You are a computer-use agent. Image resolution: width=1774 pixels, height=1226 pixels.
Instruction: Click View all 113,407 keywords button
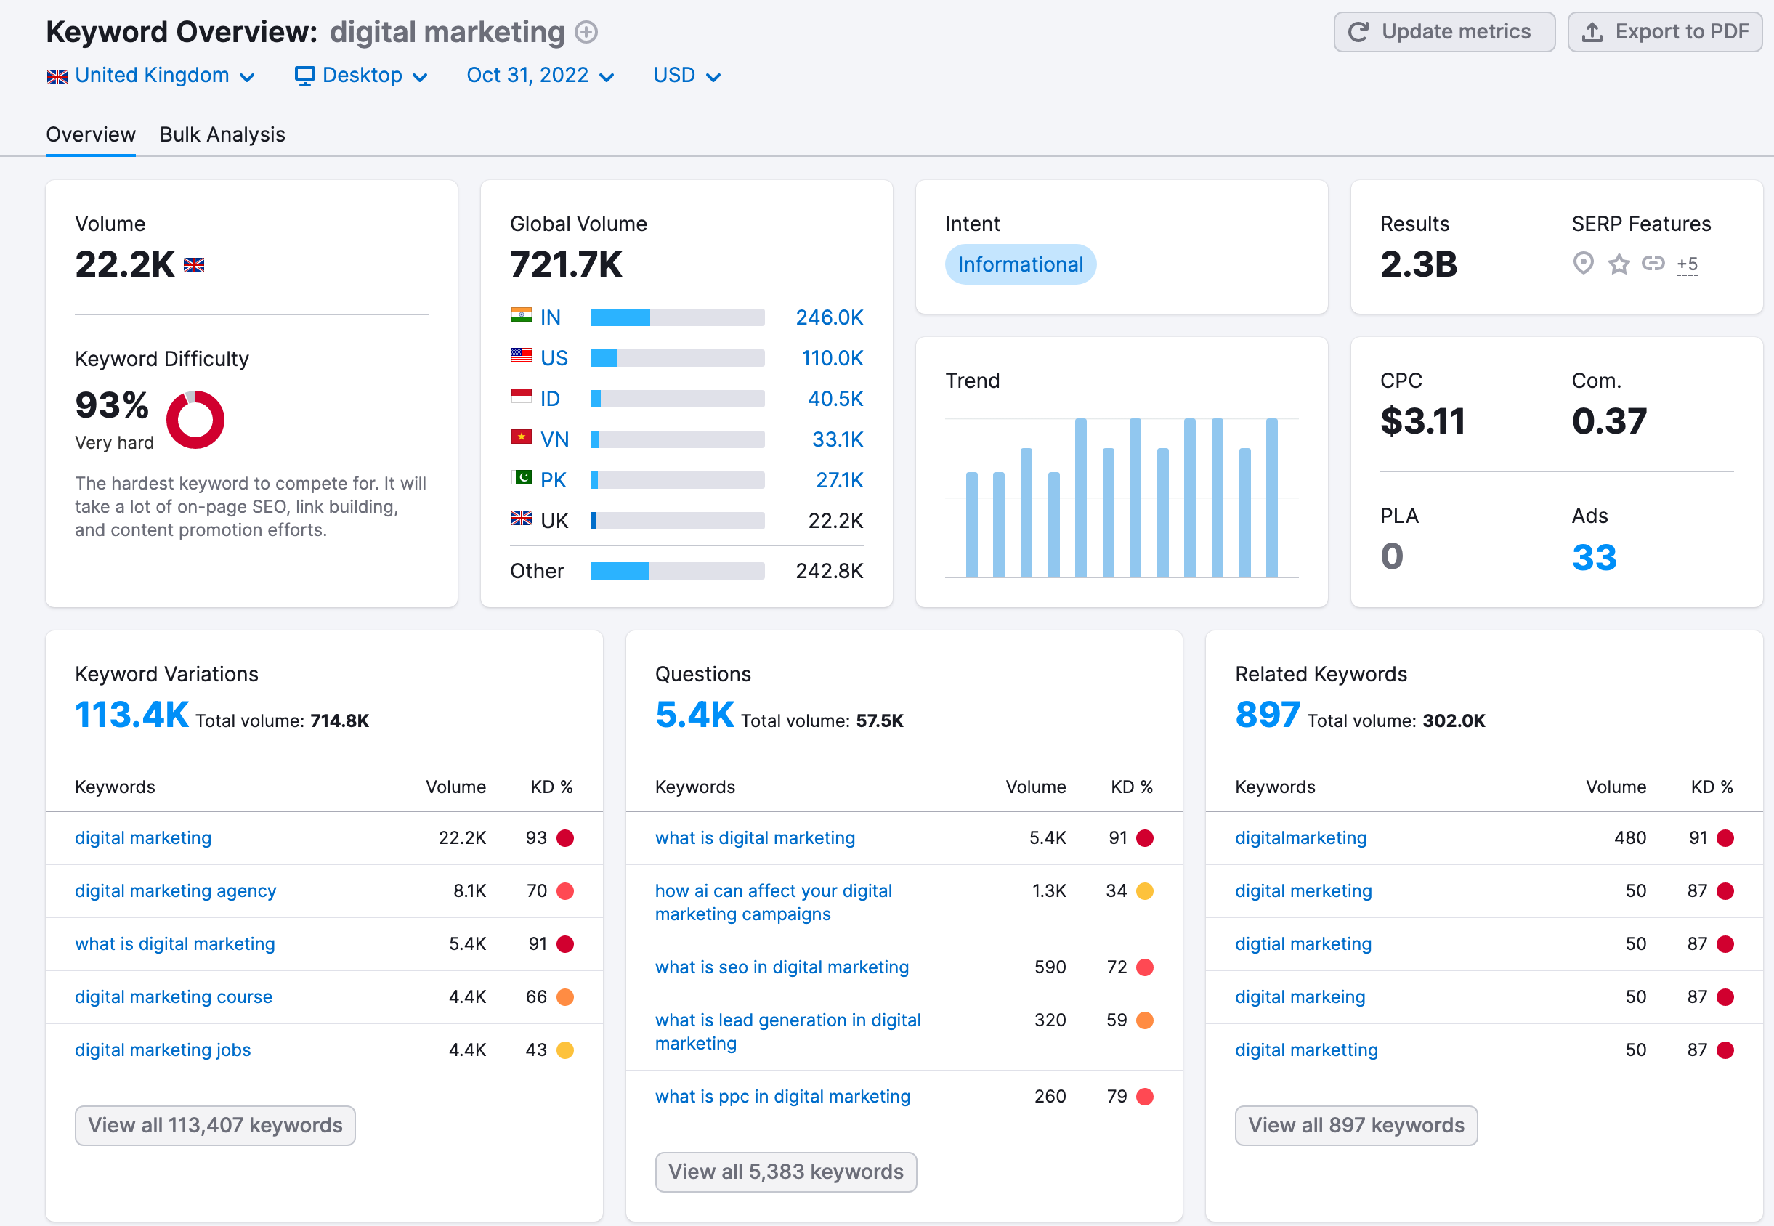215,1125
